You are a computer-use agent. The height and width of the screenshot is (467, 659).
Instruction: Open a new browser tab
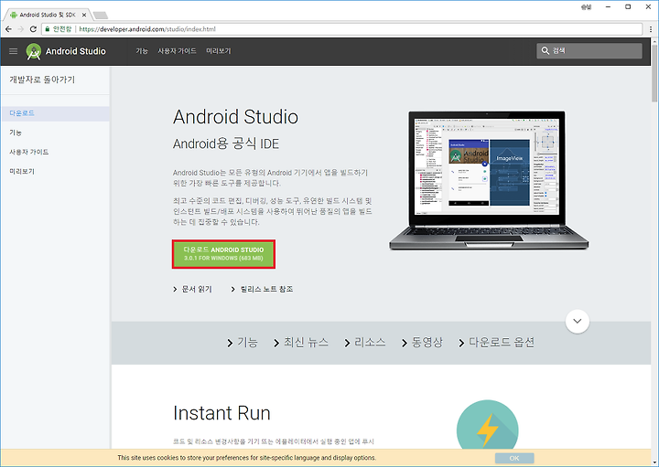[x=100, y=16]
